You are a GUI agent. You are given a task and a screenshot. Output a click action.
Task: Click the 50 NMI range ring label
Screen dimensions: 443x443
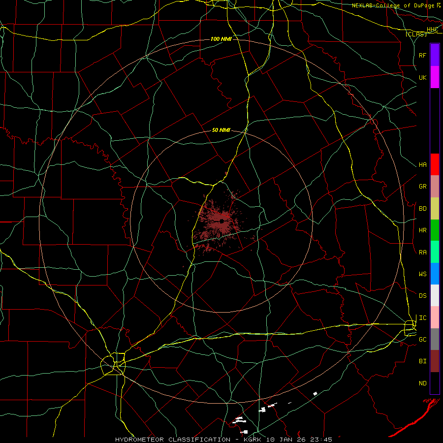point(221,130)
